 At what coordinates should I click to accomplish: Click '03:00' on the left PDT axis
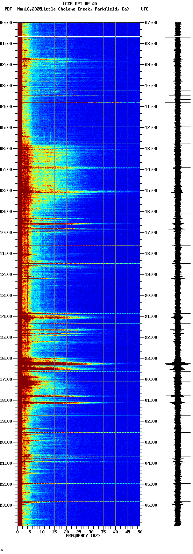pos(6,86)
